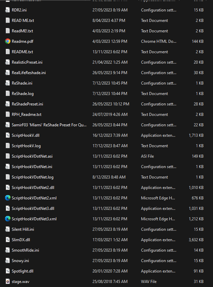
Task: Click the 3,632 KB size of SlimDX.dll
Action: (x=196, y=240)
